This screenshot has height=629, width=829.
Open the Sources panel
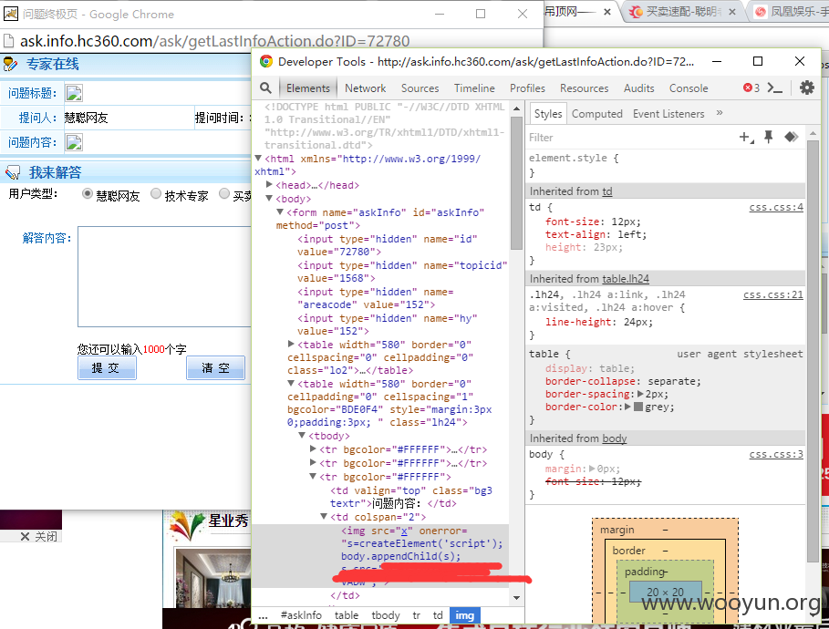pos(420,88)
